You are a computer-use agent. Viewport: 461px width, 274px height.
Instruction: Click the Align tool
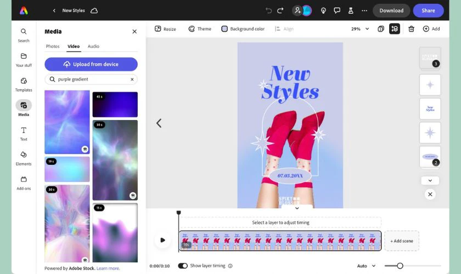point(284,29)
